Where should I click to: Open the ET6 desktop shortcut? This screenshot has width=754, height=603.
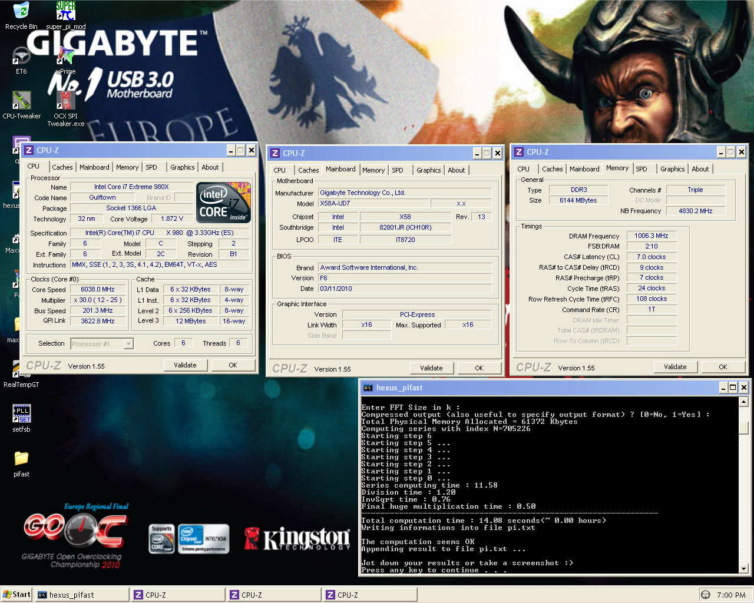pos(21,57)
